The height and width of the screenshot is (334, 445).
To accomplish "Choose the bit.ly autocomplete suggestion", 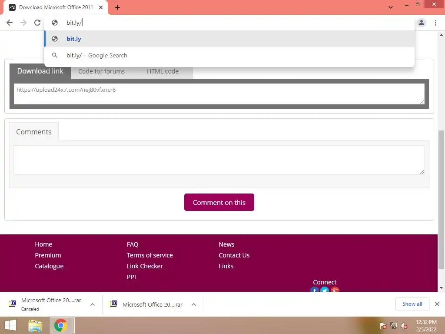I will click(x=229, y=39).
